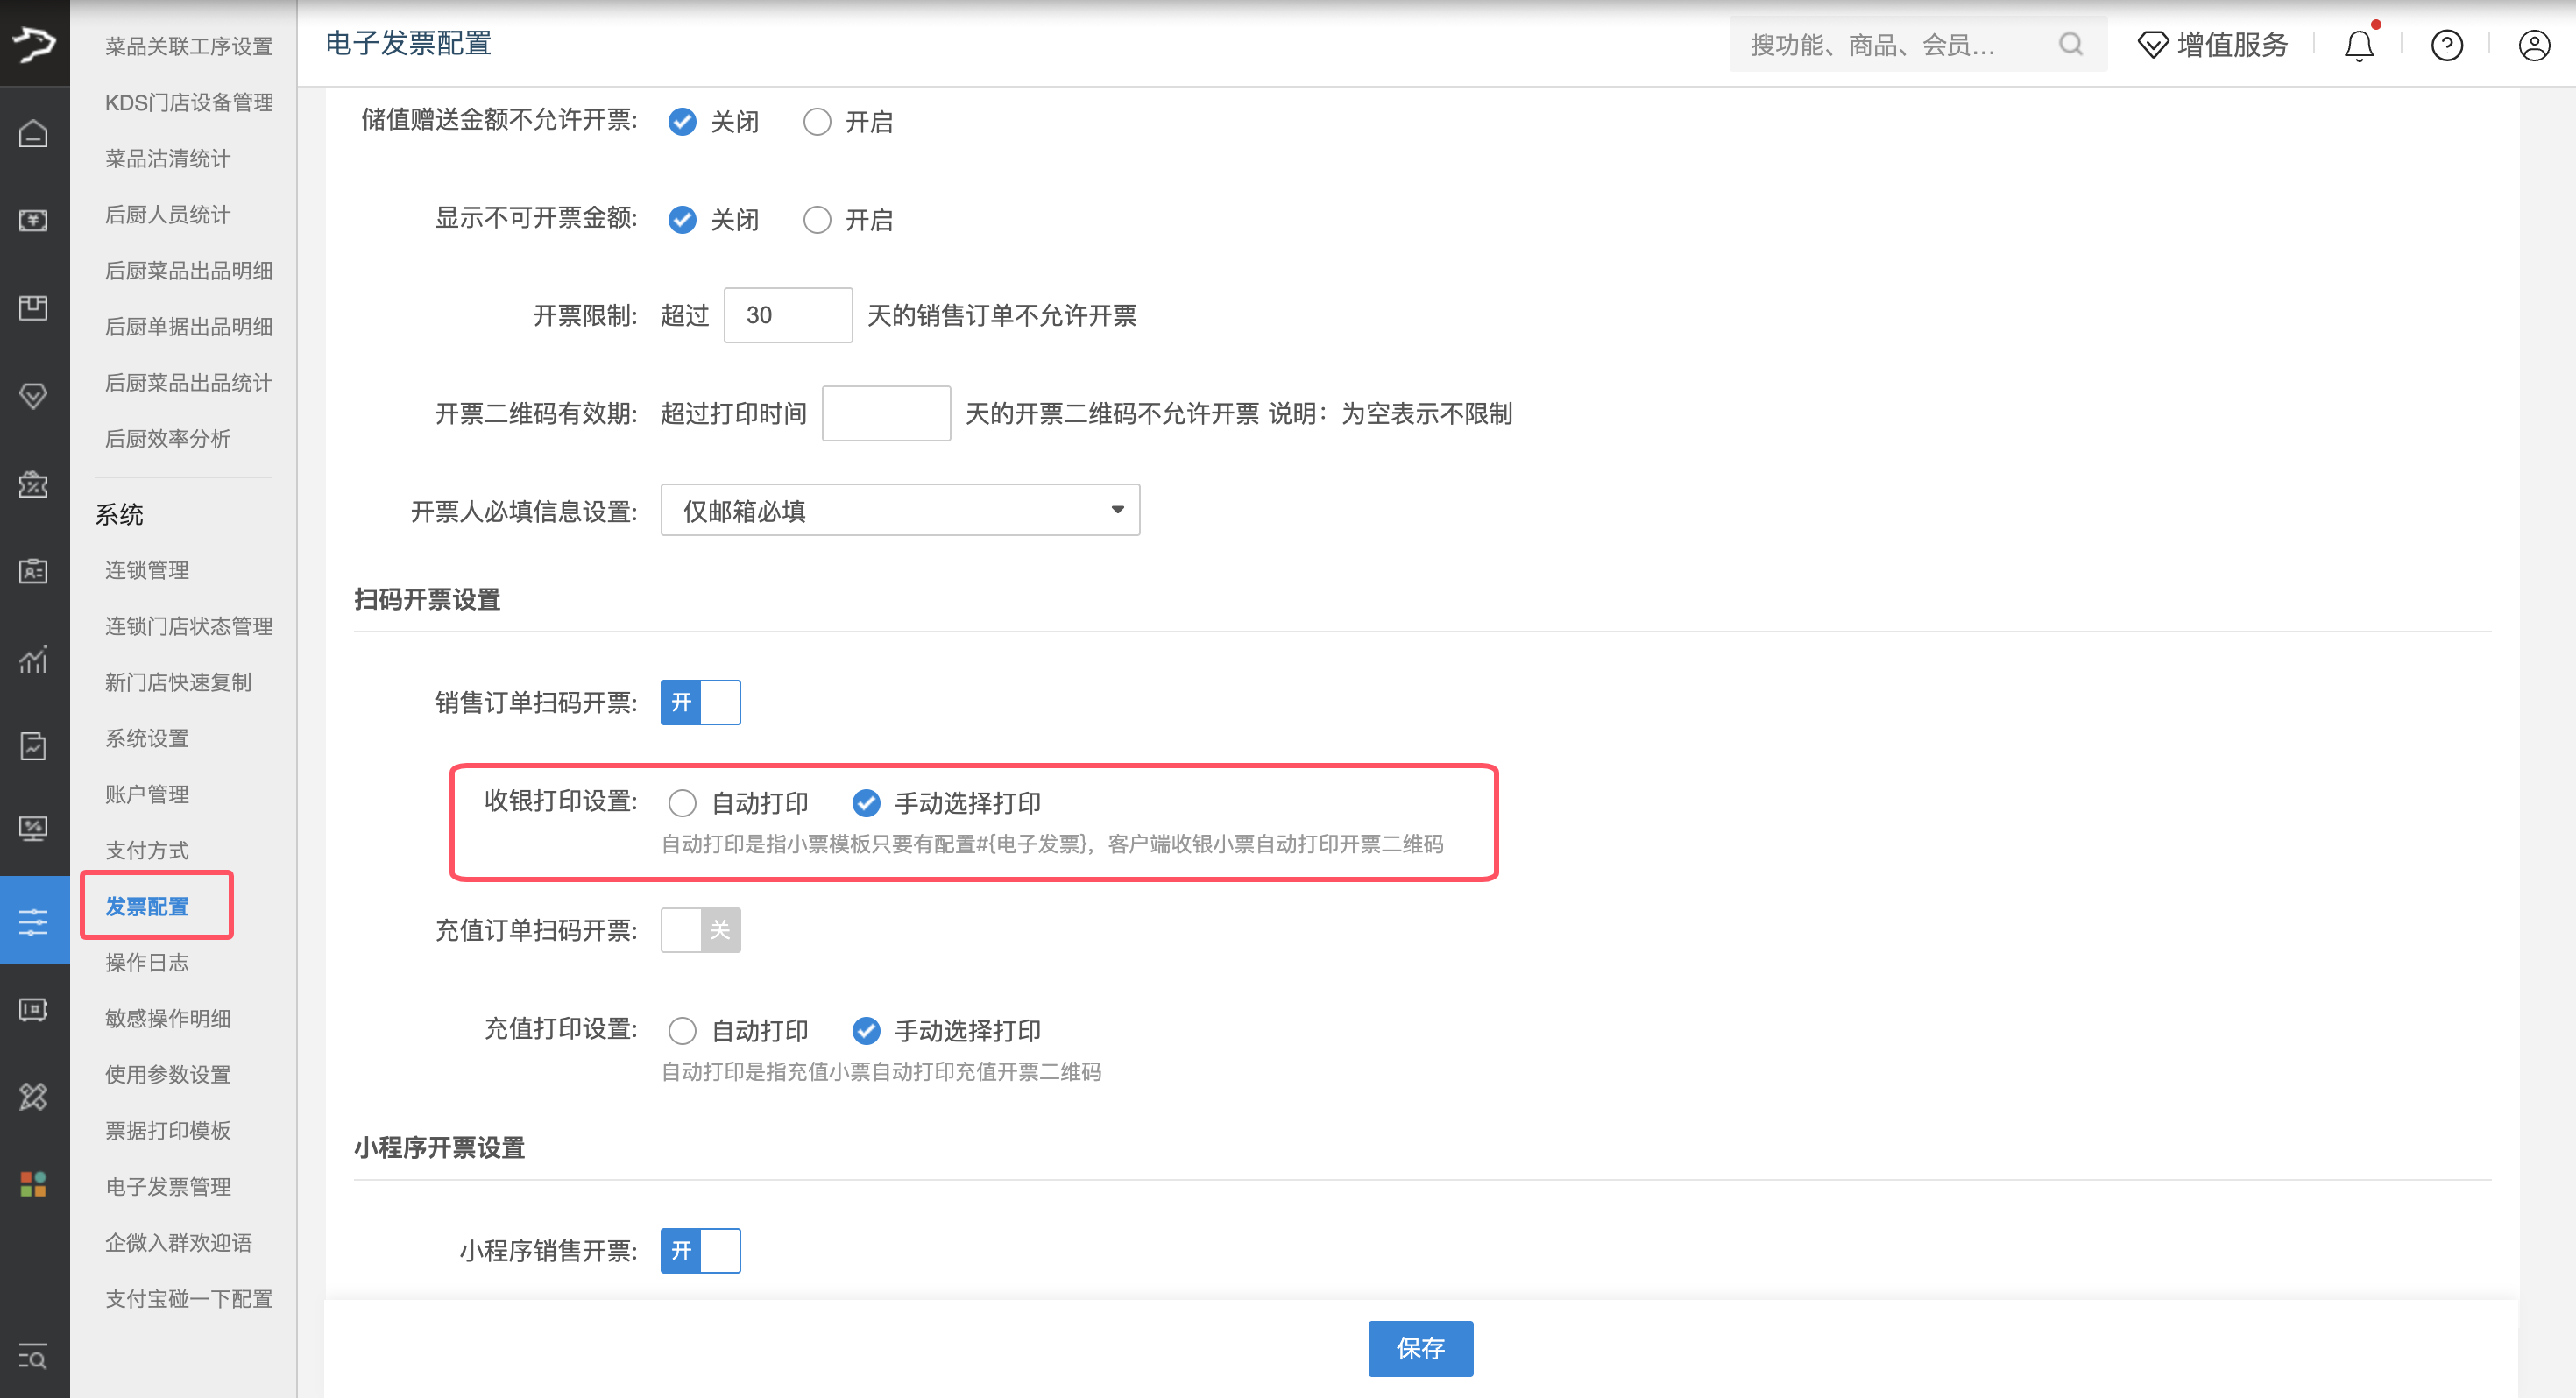2576x1398 pixels.
Task: Open the 仅邮箱必填 dropdown
Action: click(899, 510)
